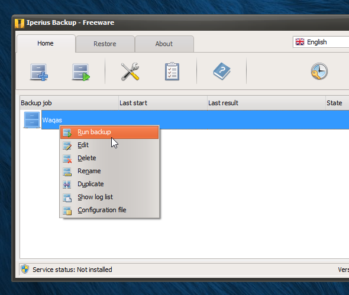Open the About tab

tap(164, 44)
